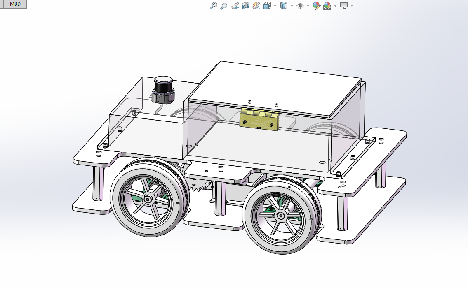The height and width of the screenshot is (288, 468).
Task: Click the Zoom to Fit icon
Action: [x=214, y=6]
